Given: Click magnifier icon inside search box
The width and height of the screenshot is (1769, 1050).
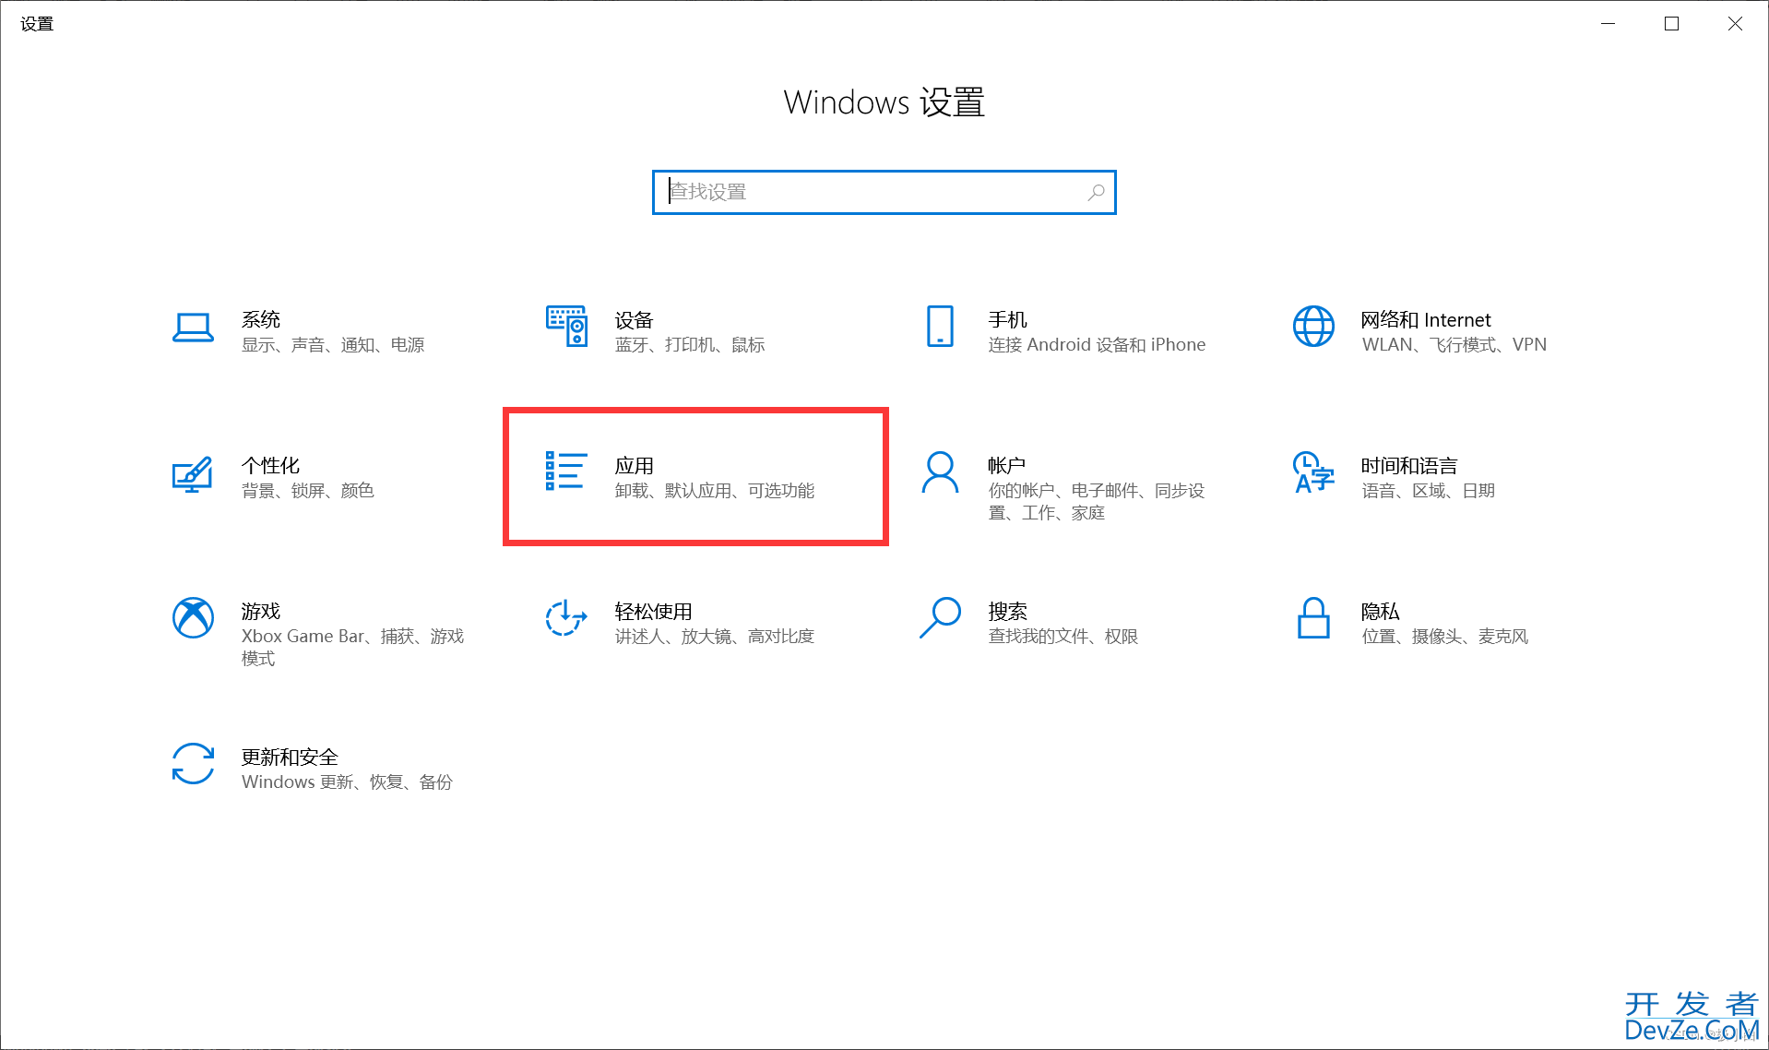Looking at the screenshot, I should [1096, 192].
